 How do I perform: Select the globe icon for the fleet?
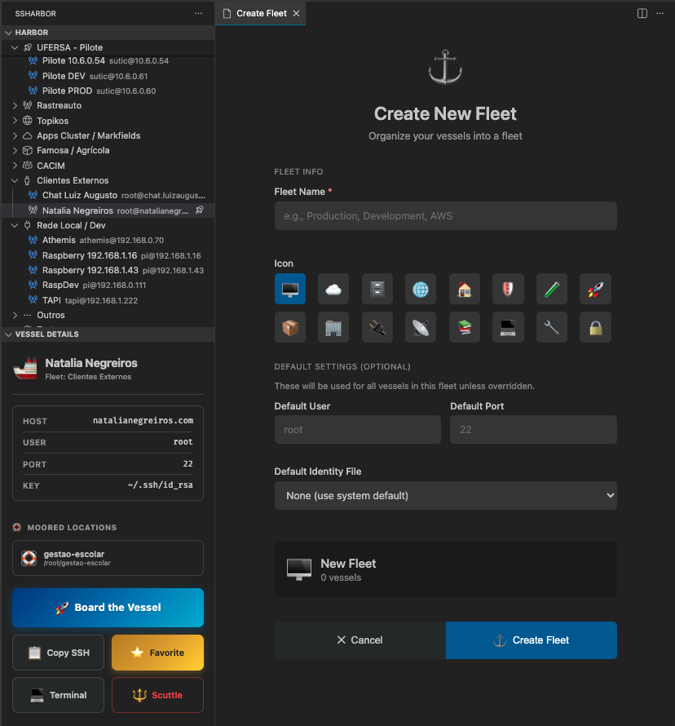(x=421, y=289)
